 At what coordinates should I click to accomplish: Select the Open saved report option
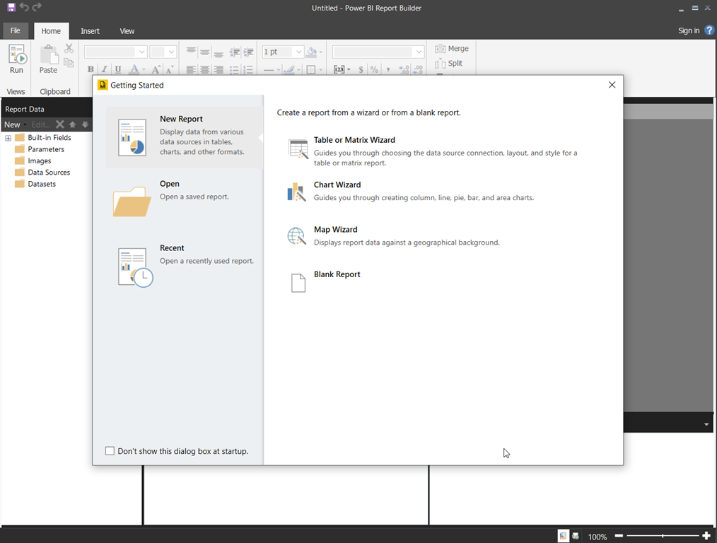point(185,201)
